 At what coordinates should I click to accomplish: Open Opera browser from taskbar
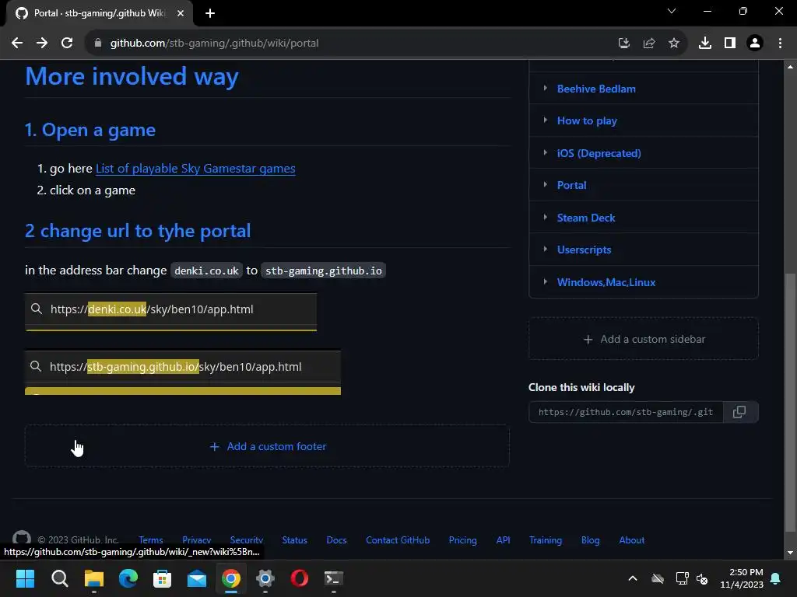(x=300, y=578)
